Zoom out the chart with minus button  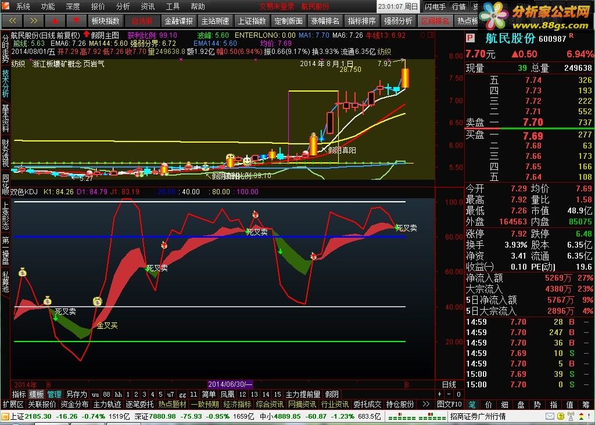coord(449,394)
